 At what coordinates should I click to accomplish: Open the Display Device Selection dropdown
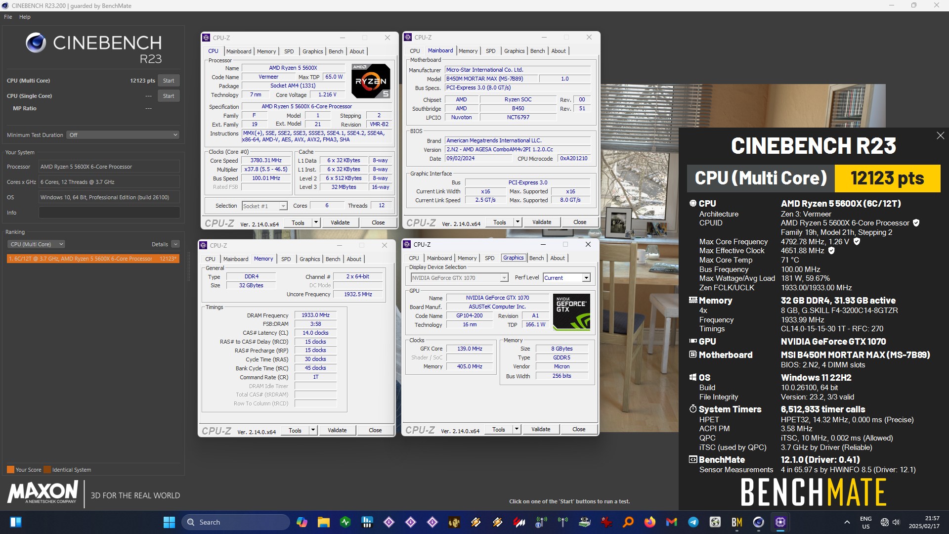[459, 278]
